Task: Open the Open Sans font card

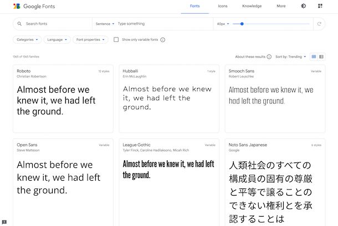Action: [x=63, y=182]
